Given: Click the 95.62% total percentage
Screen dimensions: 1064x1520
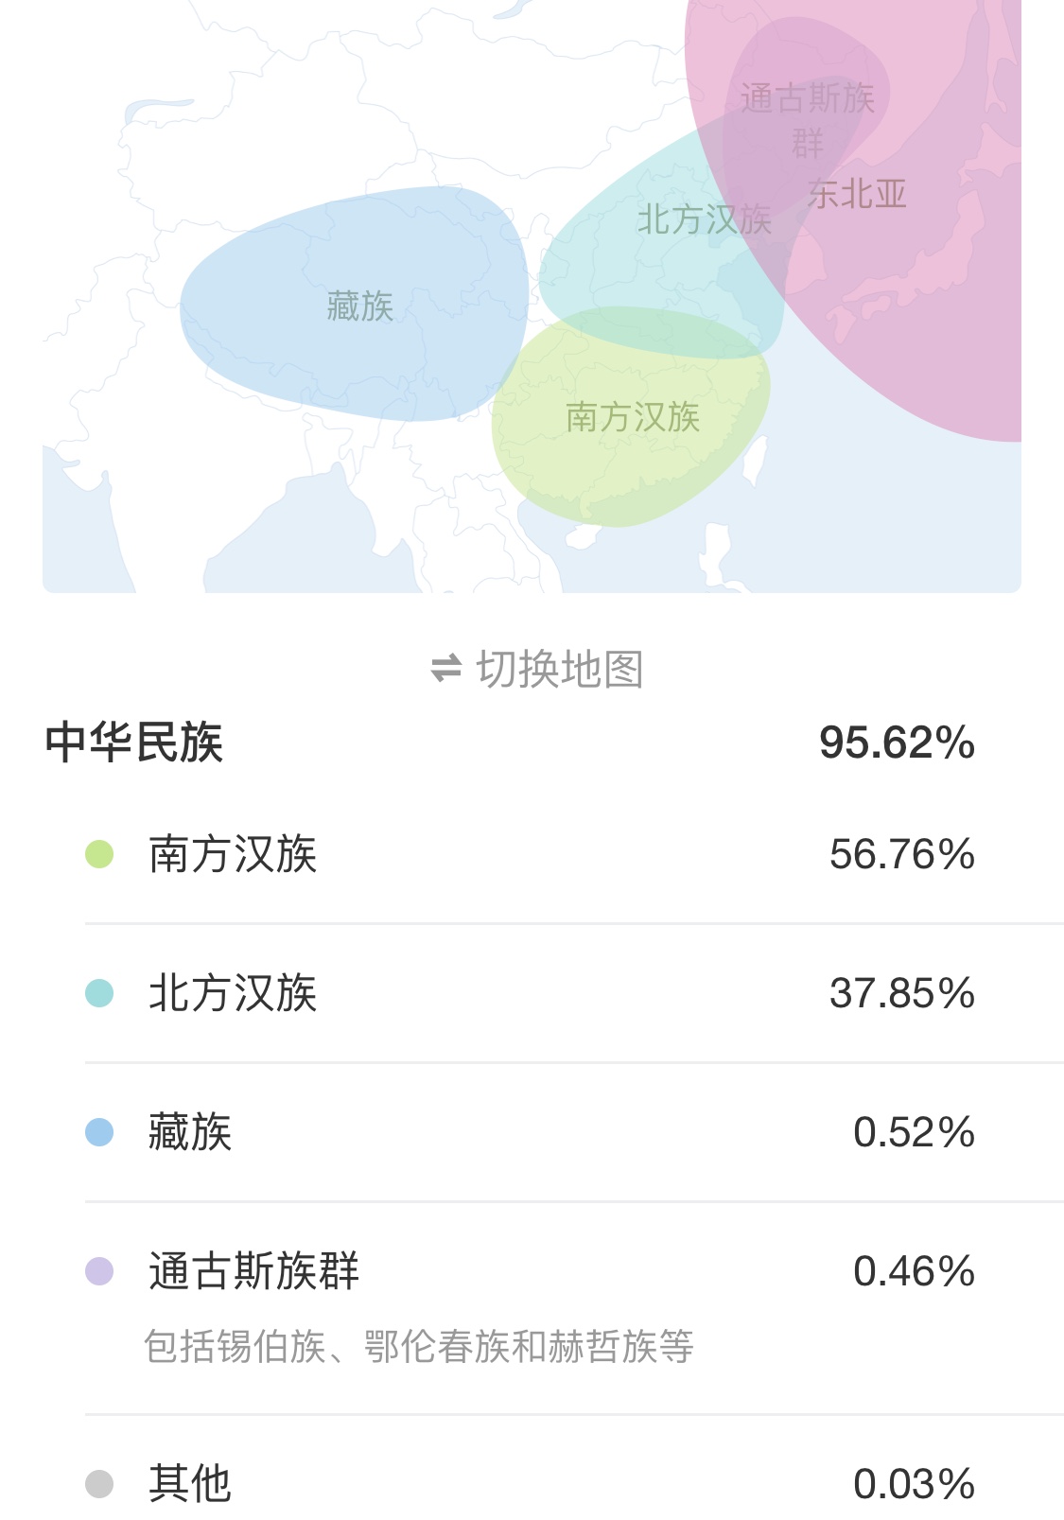Looking at the screenshot, I should coord(897,743).
